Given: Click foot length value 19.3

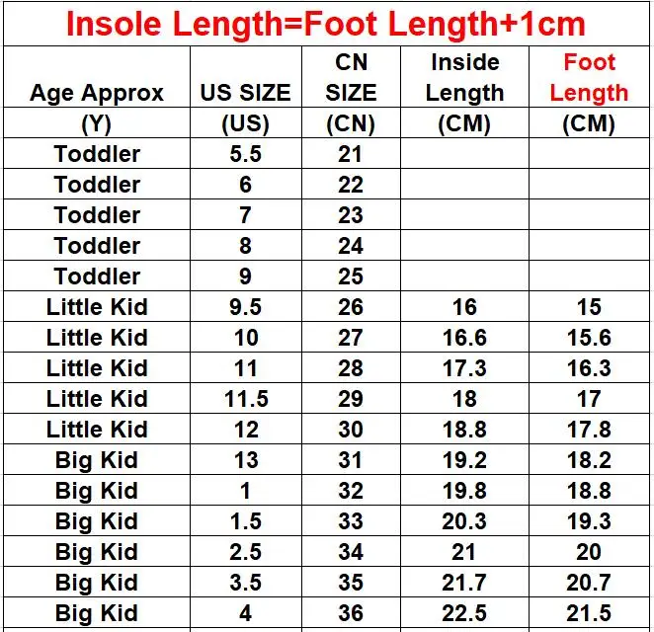Looking at the screenshot, I should (x=589, y=521).
